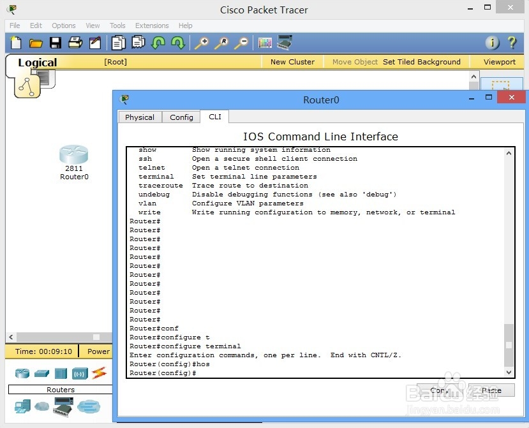Open the Options menu

tap(63, 26)
